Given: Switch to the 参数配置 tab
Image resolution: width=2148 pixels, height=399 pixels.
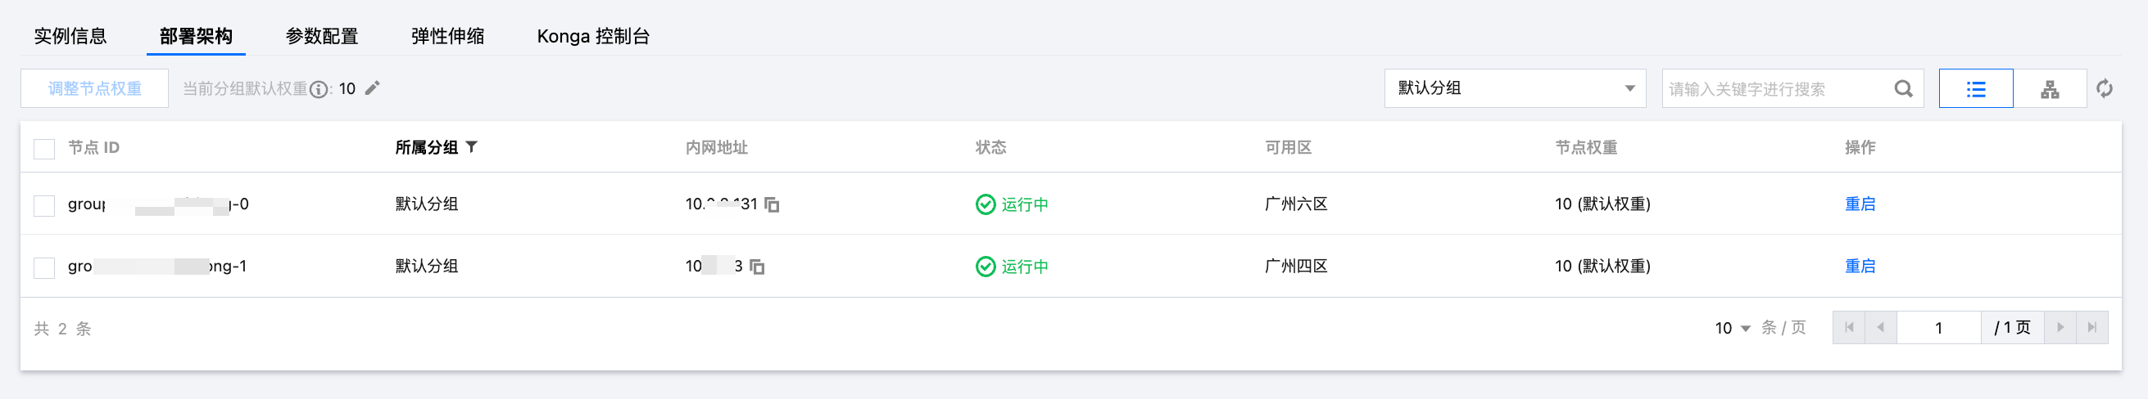Looking at the screenshot, I should click(322, 36).
